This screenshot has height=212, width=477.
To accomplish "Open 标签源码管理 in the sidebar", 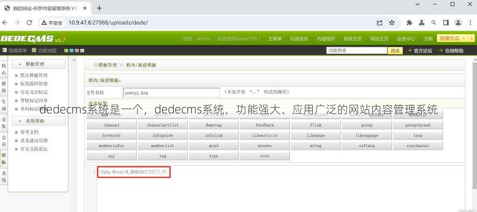I will pyautogui.click(x=34, y=84).
